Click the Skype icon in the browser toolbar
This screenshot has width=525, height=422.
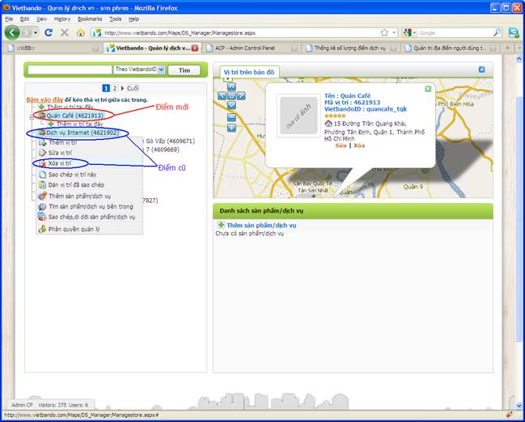pos(514,32)
